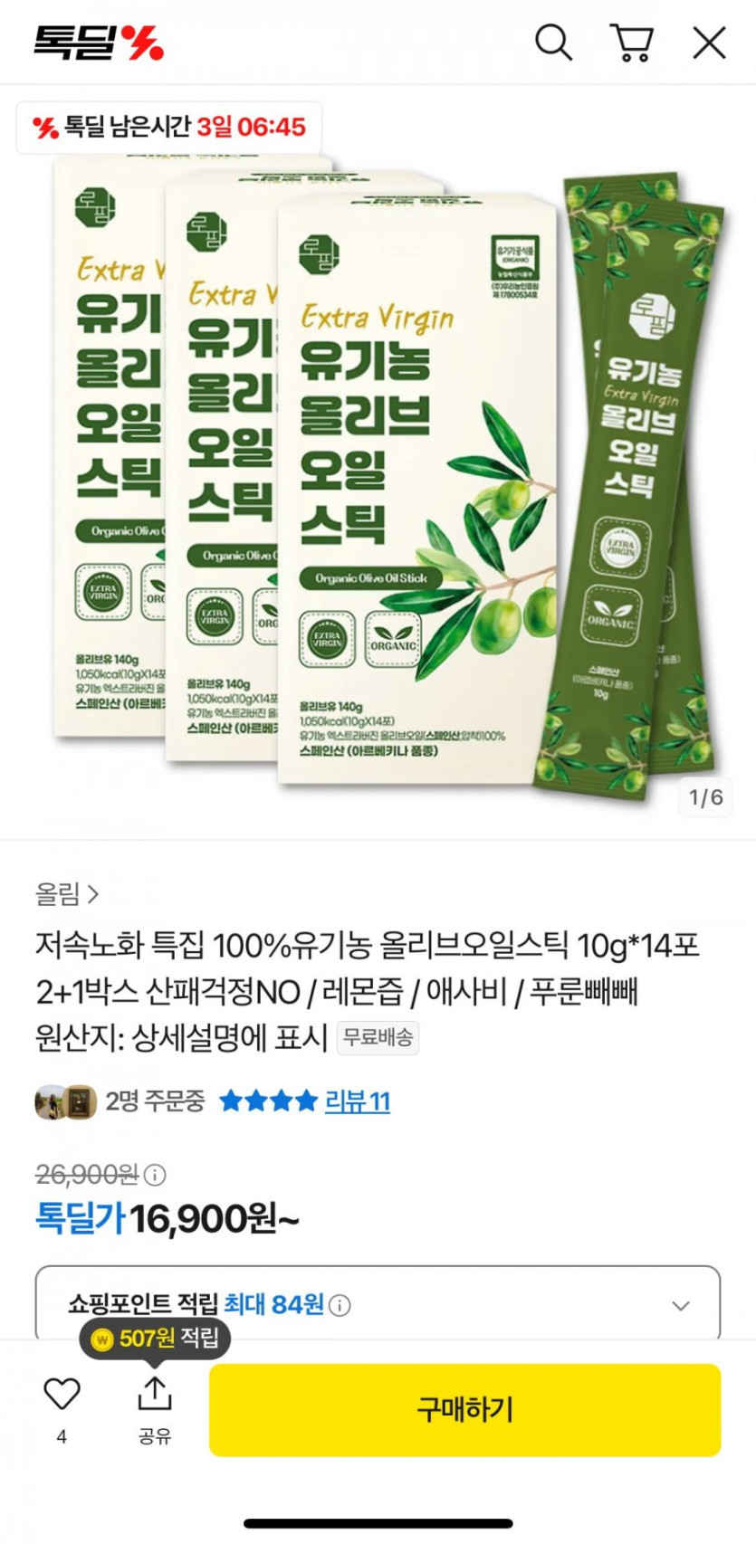Screen dimensions: 756x1544
Task: Tap the share (공유) icon
Action: pyautogui.click(x=155, y=1394)
